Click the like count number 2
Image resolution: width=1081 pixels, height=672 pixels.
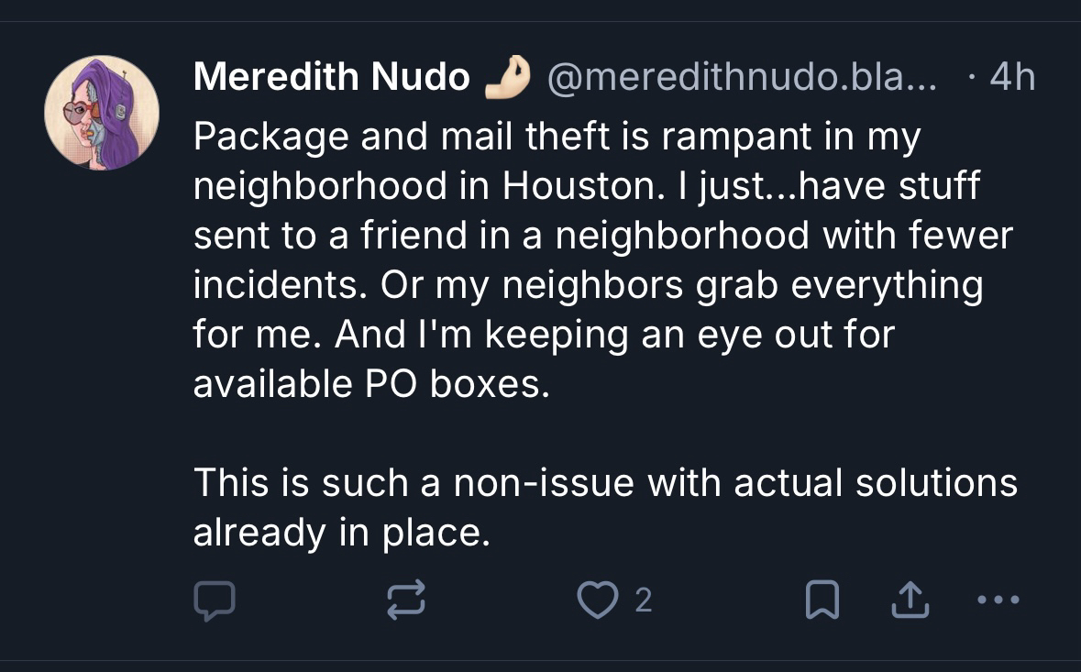click(x=644, y=600)
